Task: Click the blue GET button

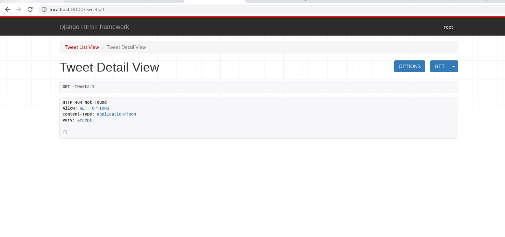Action: pos(440,66)
